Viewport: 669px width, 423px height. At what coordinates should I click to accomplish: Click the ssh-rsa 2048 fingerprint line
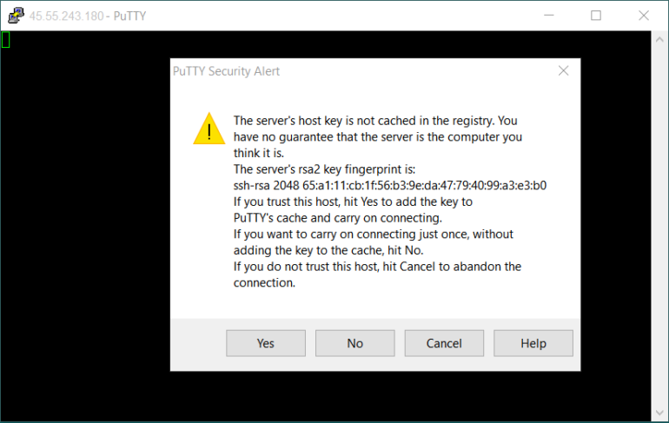390,186
